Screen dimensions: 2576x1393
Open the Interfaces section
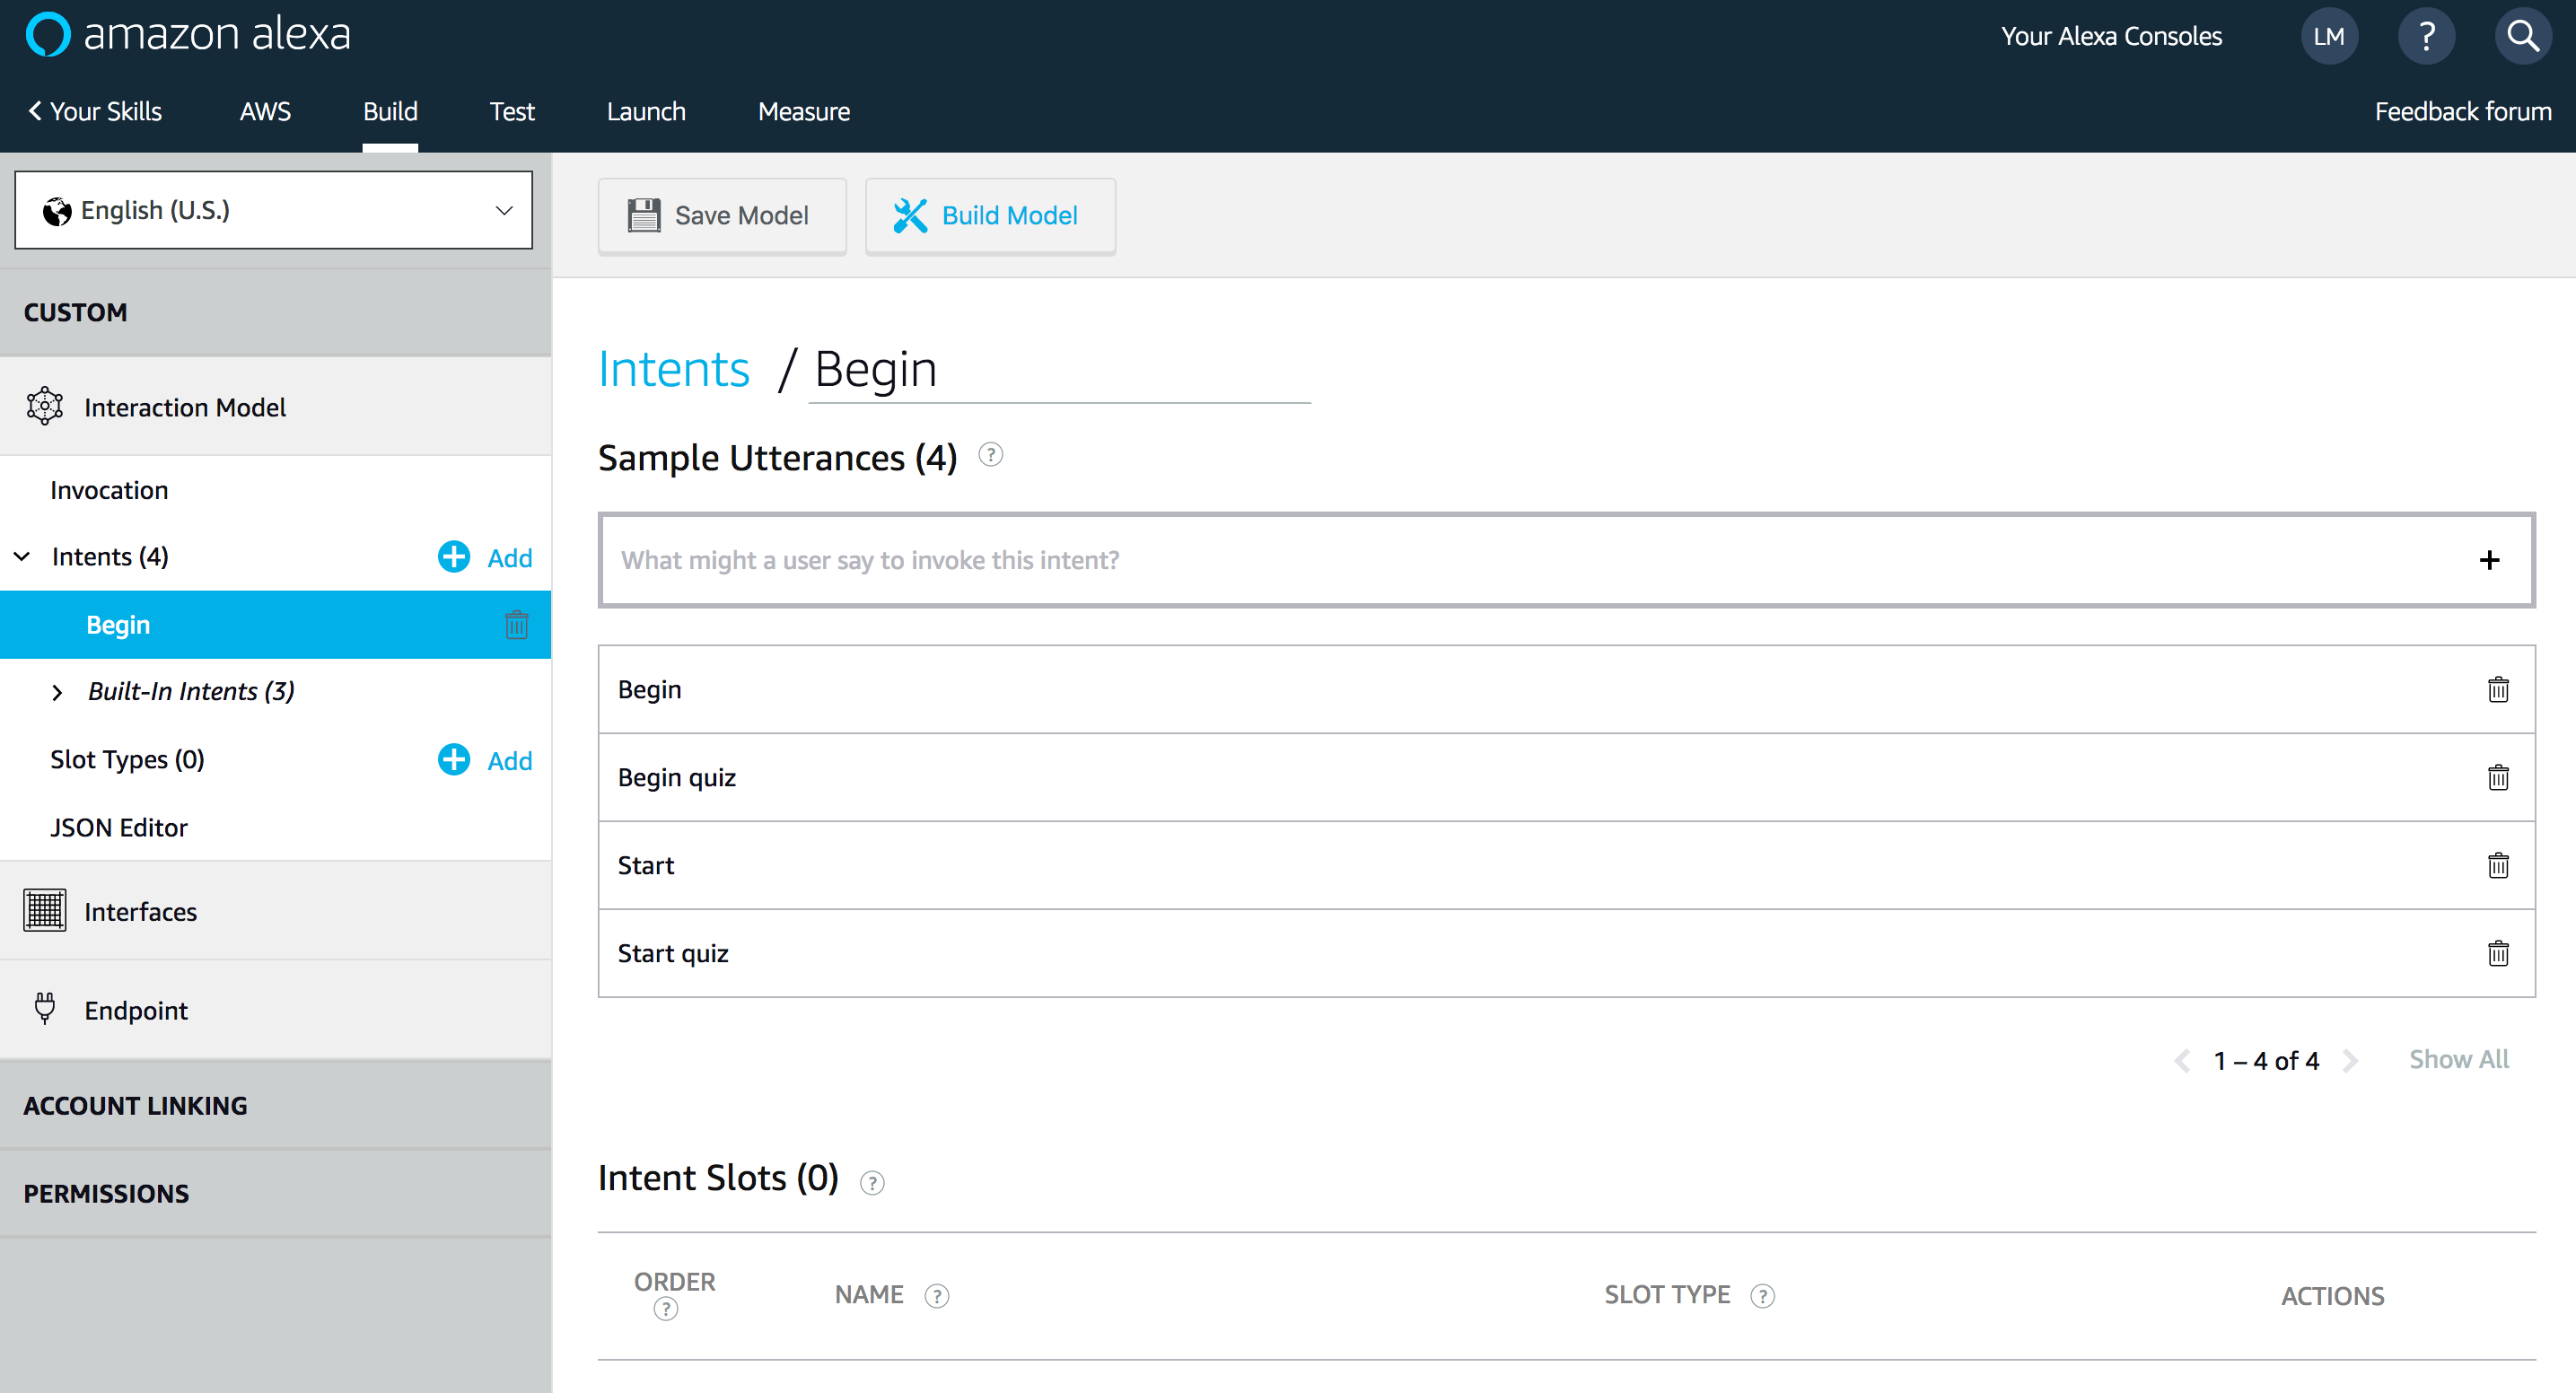point(275,911)
